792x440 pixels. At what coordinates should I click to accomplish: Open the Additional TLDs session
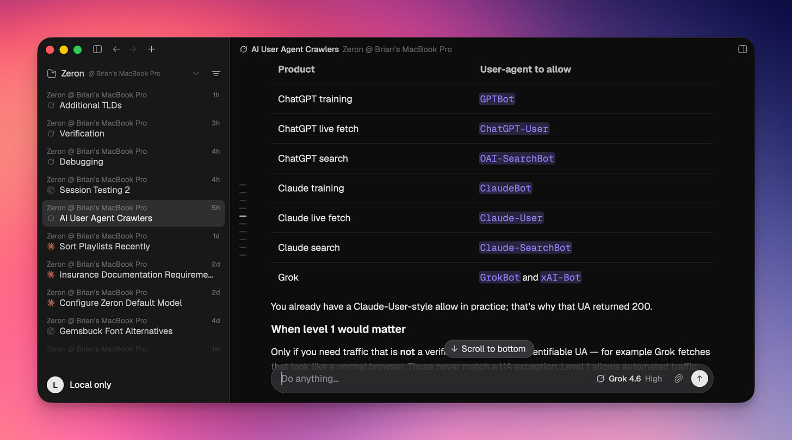[x=133, y=100]
